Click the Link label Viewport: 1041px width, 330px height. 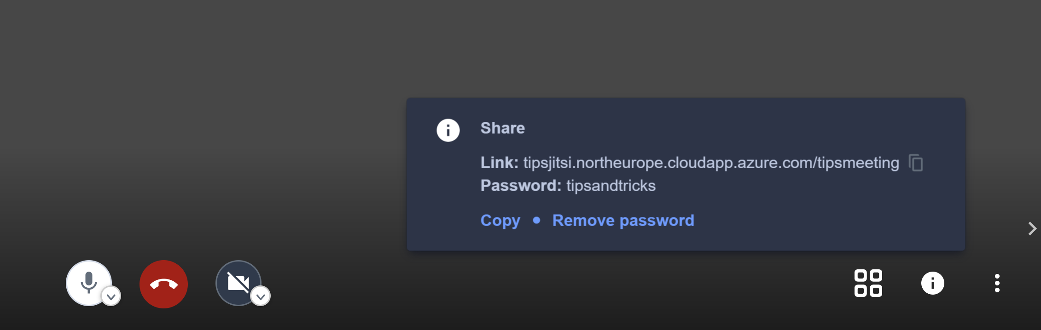(x=500, y=163)
